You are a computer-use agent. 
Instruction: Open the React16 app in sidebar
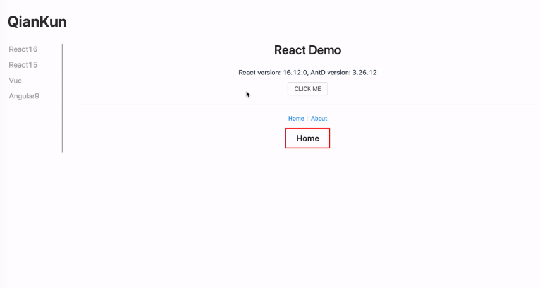point(23,49)
